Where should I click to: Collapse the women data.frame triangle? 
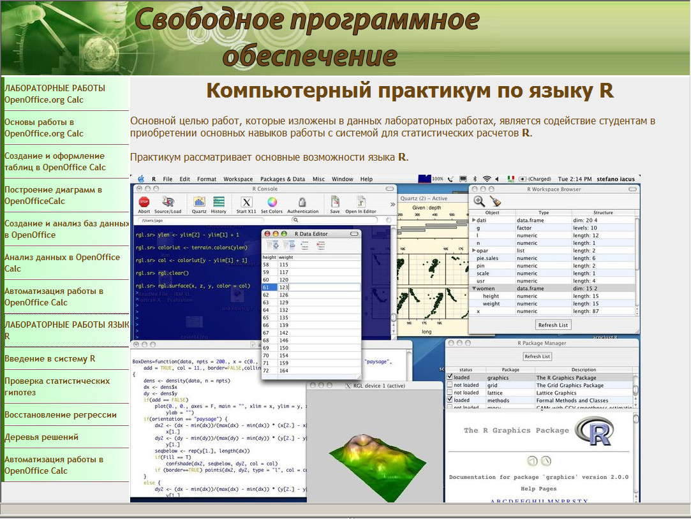[x=473, y=288]
